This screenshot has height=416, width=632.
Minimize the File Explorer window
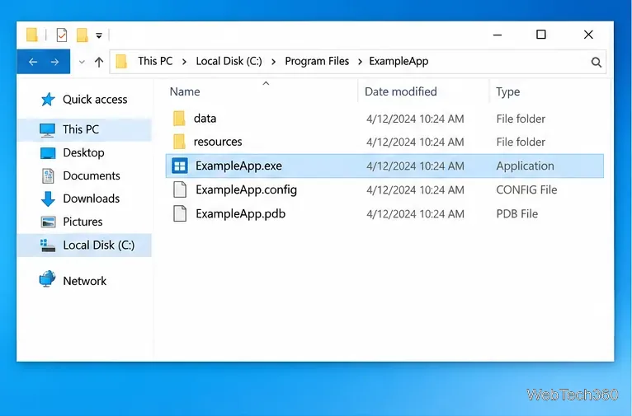pos(498,35)
